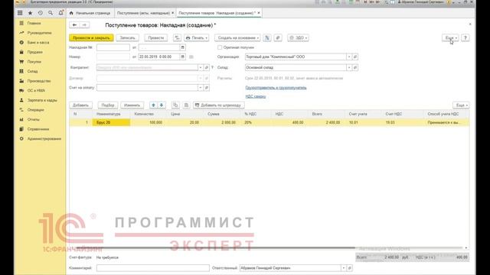Open Справочники section in sidebar
Viewport: 490px width, 275px height.
coord(38,129)
